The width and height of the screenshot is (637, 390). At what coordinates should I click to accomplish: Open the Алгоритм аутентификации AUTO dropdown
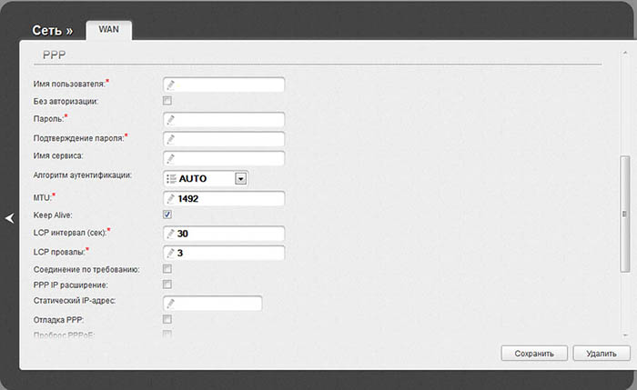(x=206, y=178)
